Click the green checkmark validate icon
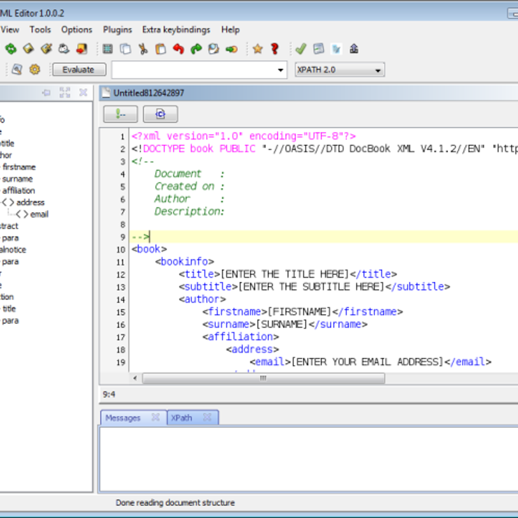Viewport: 518px width, 518px height. [x=301, y=49]
